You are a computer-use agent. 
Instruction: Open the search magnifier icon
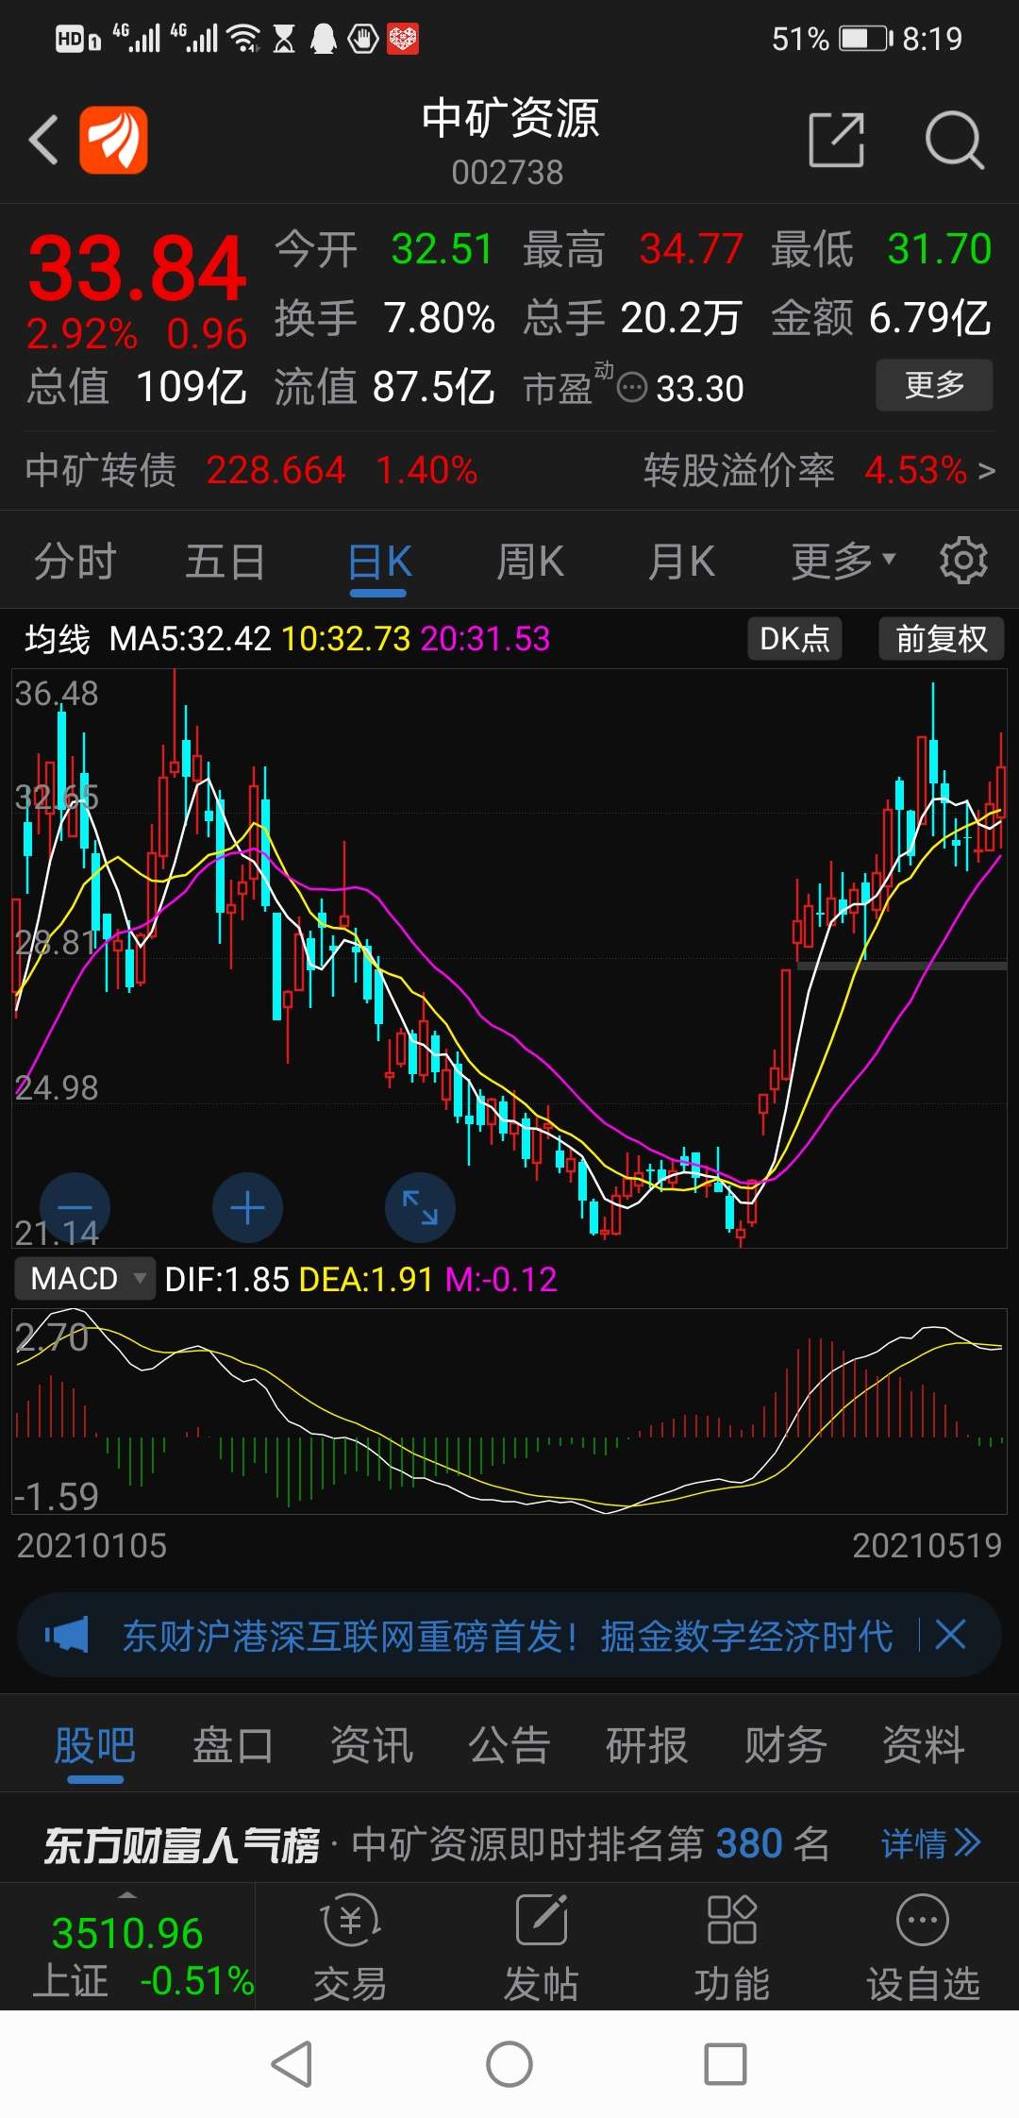[x=954, y=140]
